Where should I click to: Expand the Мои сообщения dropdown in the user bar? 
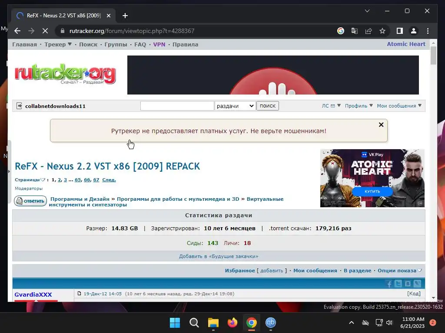(399, 106)
